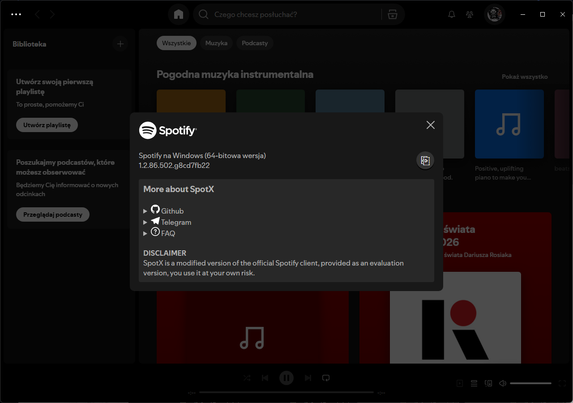Screen dimensions: 573x403
Task: Open the friend activity icon
Action: [470, 14]
